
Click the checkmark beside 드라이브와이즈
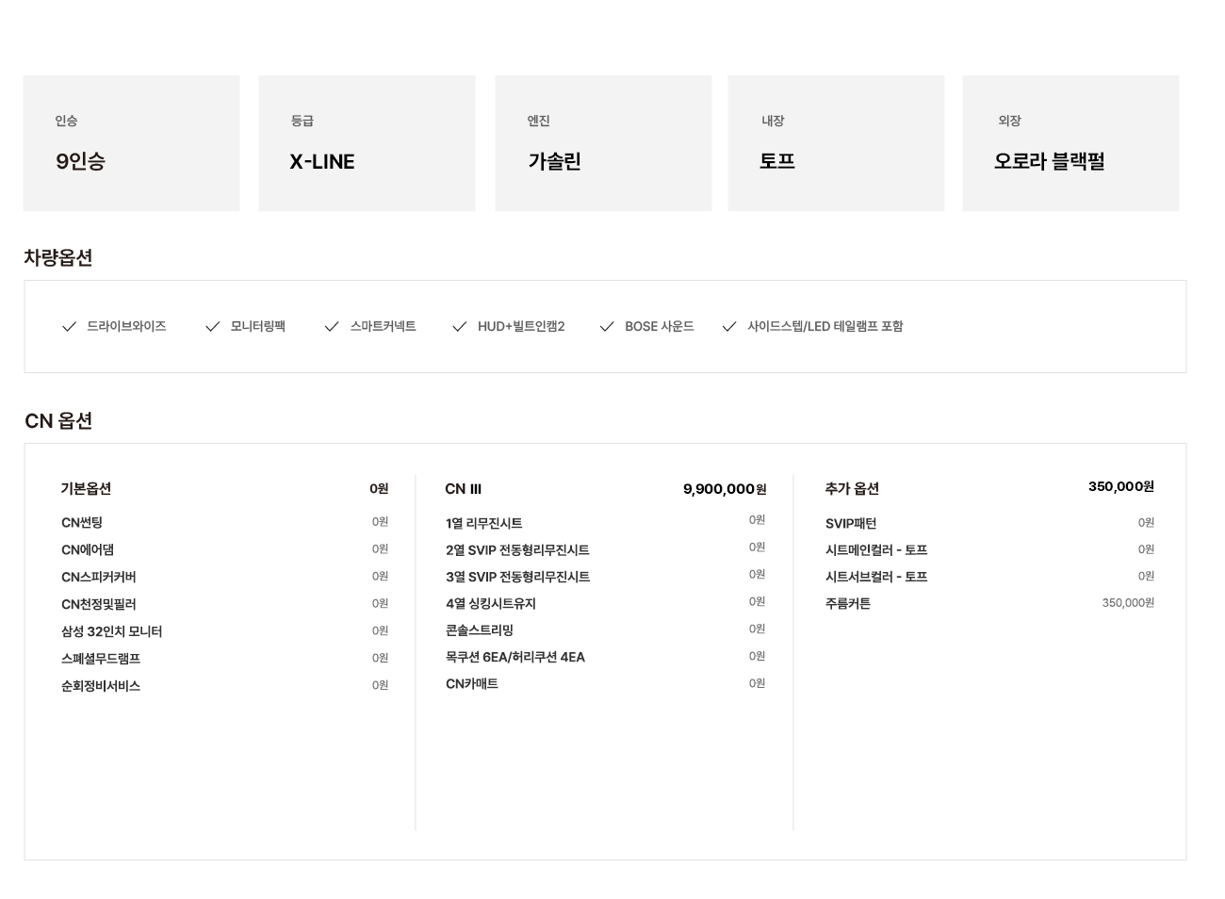69,327
